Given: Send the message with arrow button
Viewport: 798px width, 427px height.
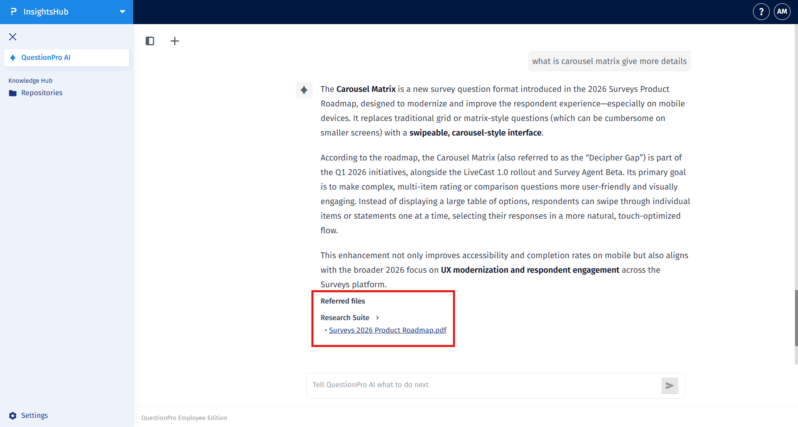Looking at the screenshot, I should 669,386.
